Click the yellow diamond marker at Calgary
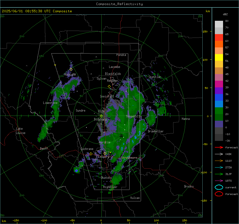Screen dimensions: 239x224 (x=105, y=153)
